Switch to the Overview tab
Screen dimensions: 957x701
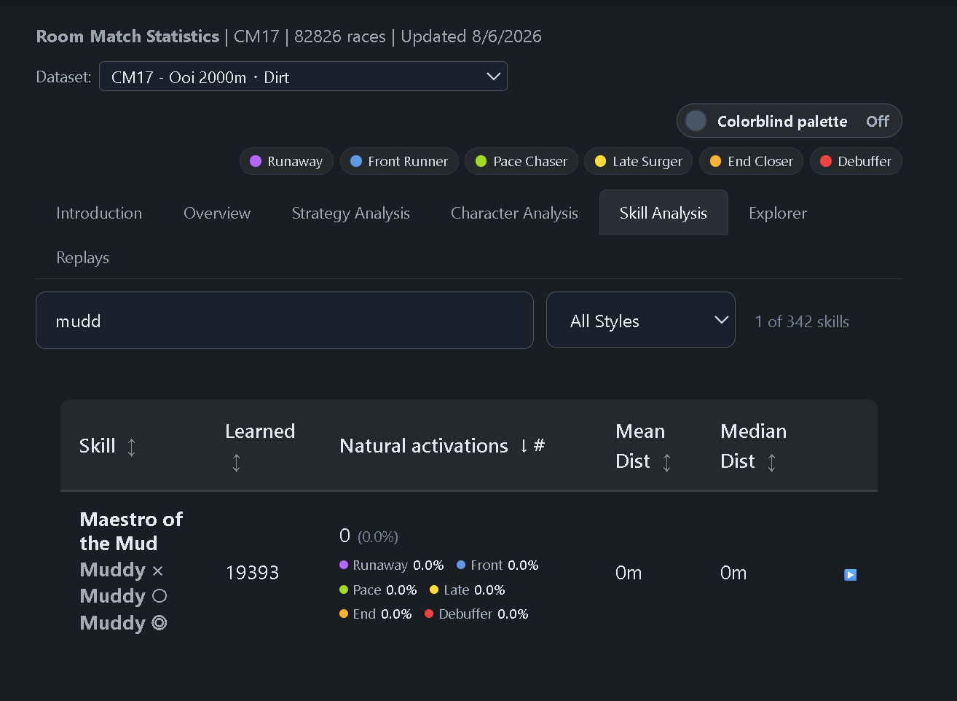[217, 213]
